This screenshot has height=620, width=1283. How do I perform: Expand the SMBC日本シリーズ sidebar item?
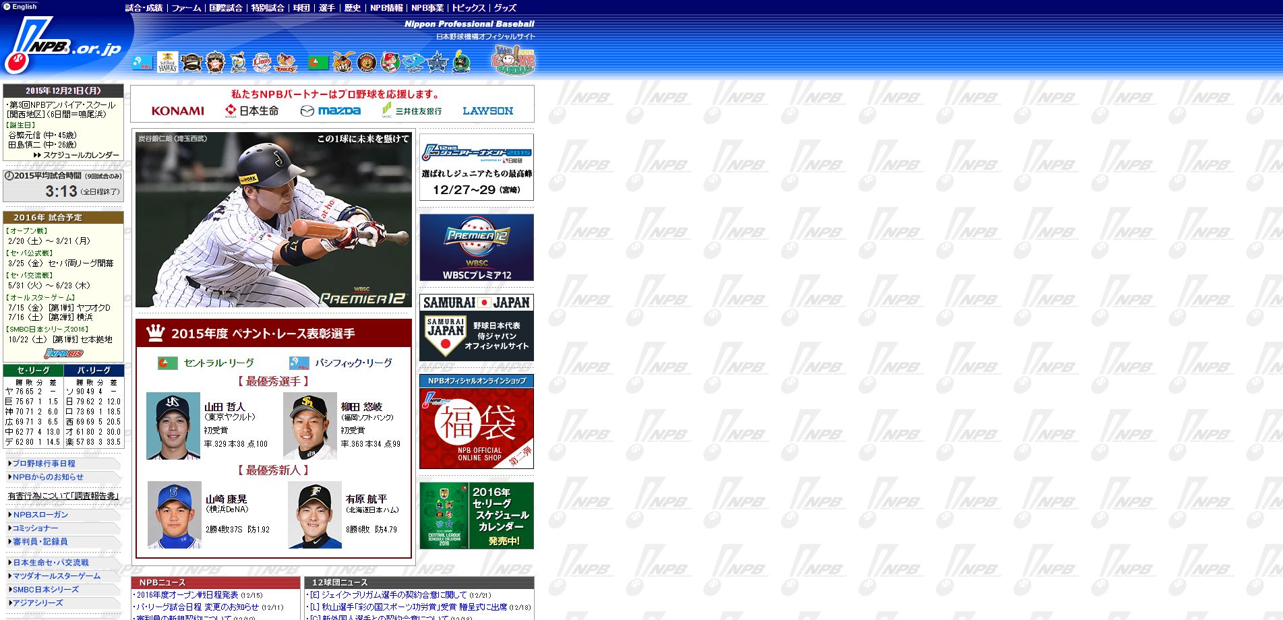point(46,590)
